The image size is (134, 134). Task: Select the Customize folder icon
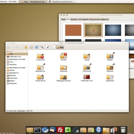click(41, 56)
